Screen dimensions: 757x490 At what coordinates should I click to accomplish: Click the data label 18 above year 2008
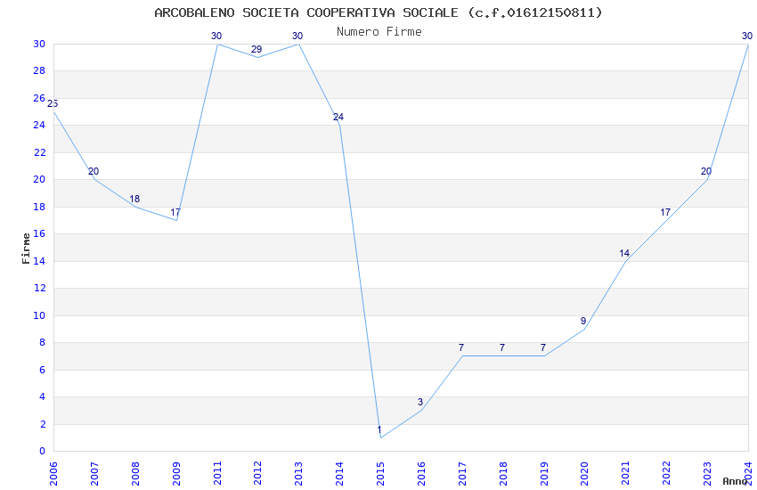point(134,199)
